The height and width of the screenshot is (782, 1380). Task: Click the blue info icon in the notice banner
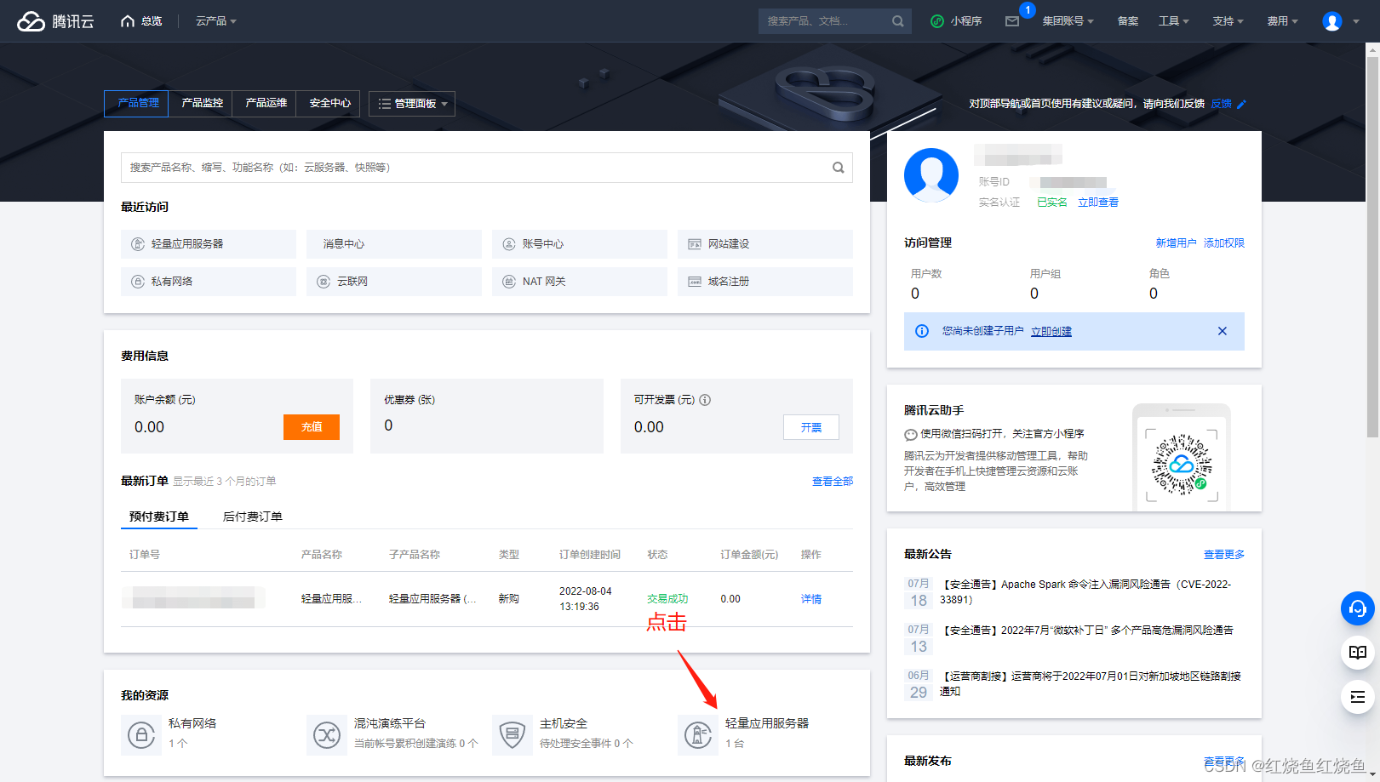pyautogui.click(x=922, y=331)
